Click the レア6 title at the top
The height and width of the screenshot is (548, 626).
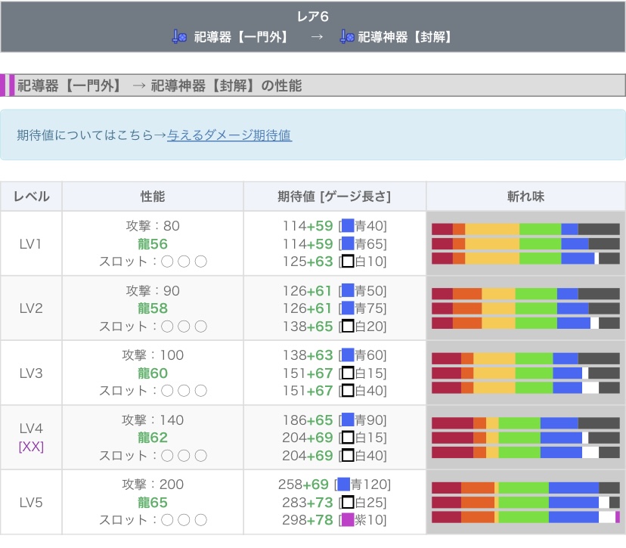(312, 17)
